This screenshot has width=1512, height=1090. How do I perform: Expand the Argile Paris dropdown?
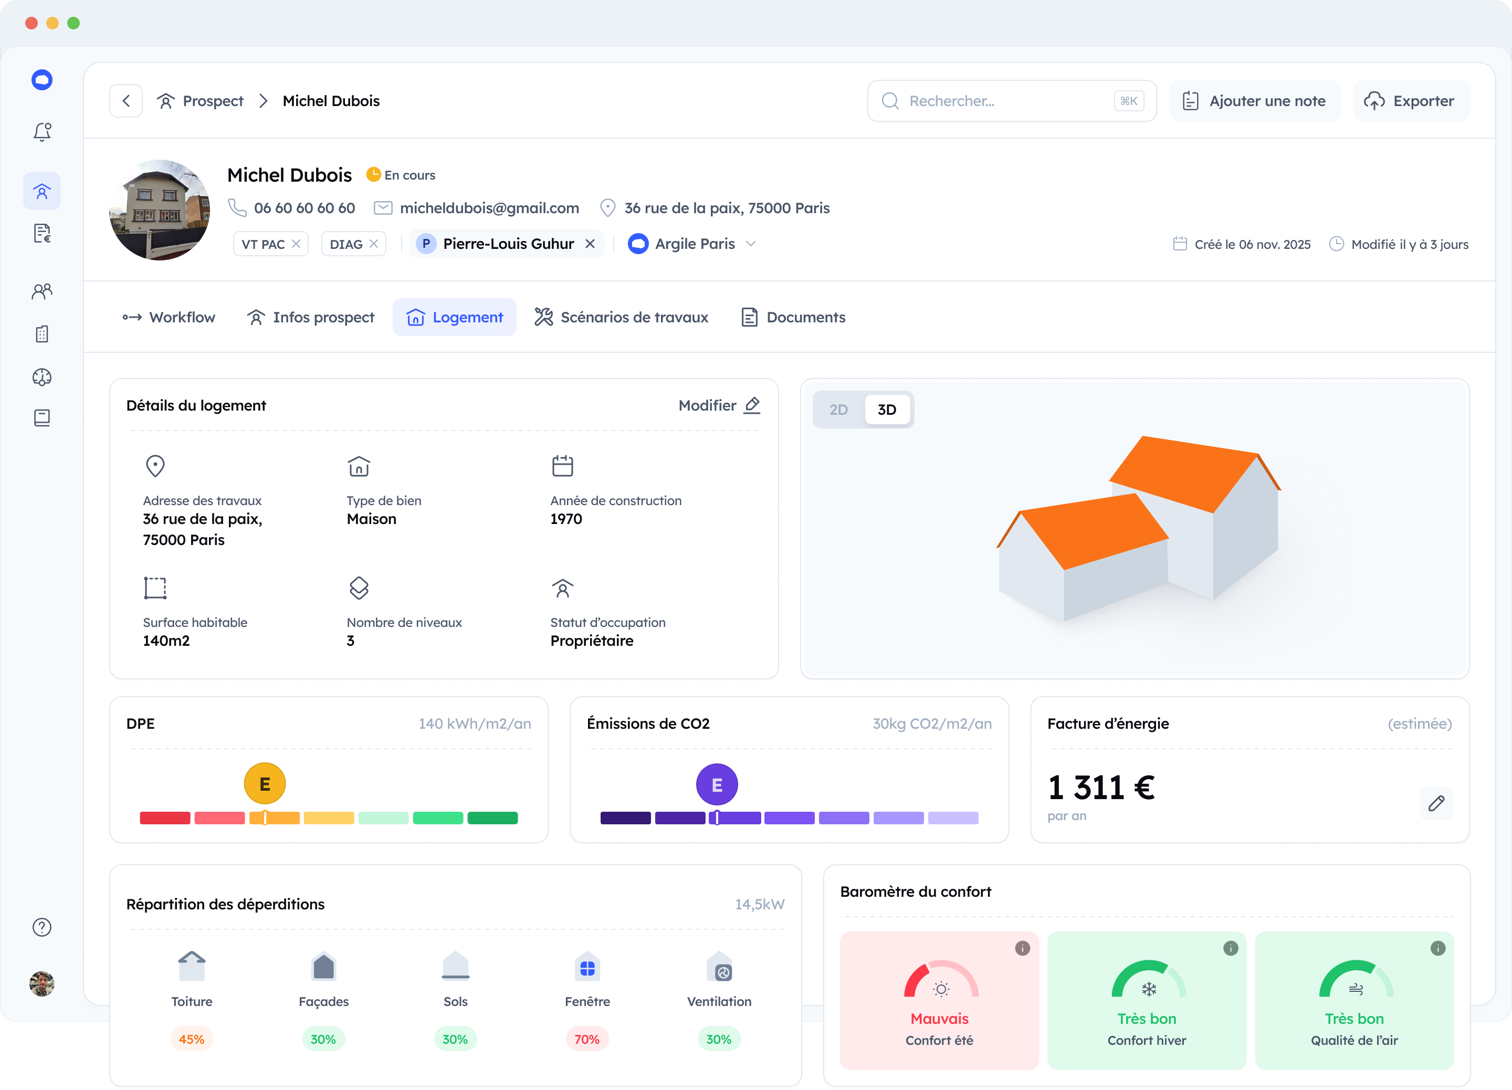click(x=751, y=244)
